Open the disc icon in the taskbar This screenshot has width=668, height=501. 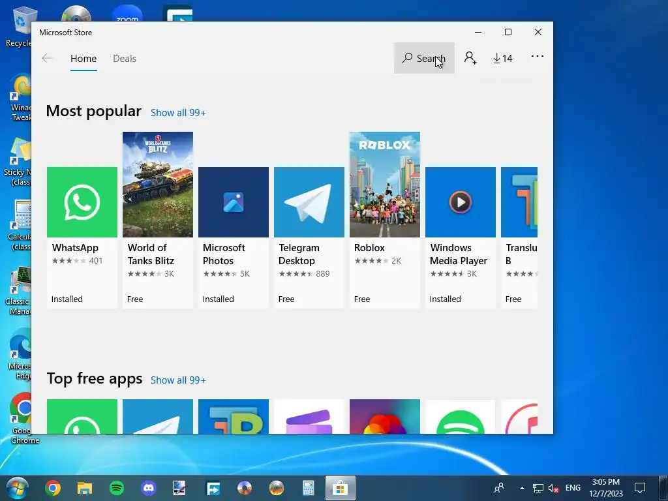[x=245, y=488]
